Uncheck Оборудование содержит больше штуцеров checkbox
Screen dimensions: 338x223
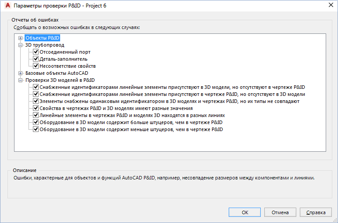point(36,122)
